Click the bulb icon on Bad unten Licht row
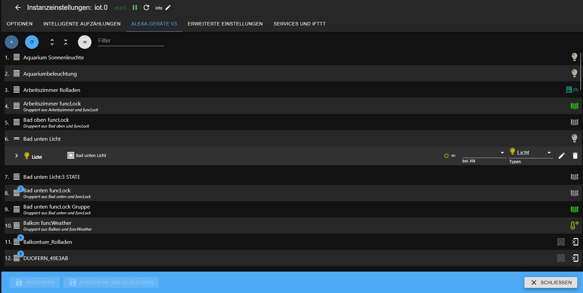 click(x=575, y=138)
